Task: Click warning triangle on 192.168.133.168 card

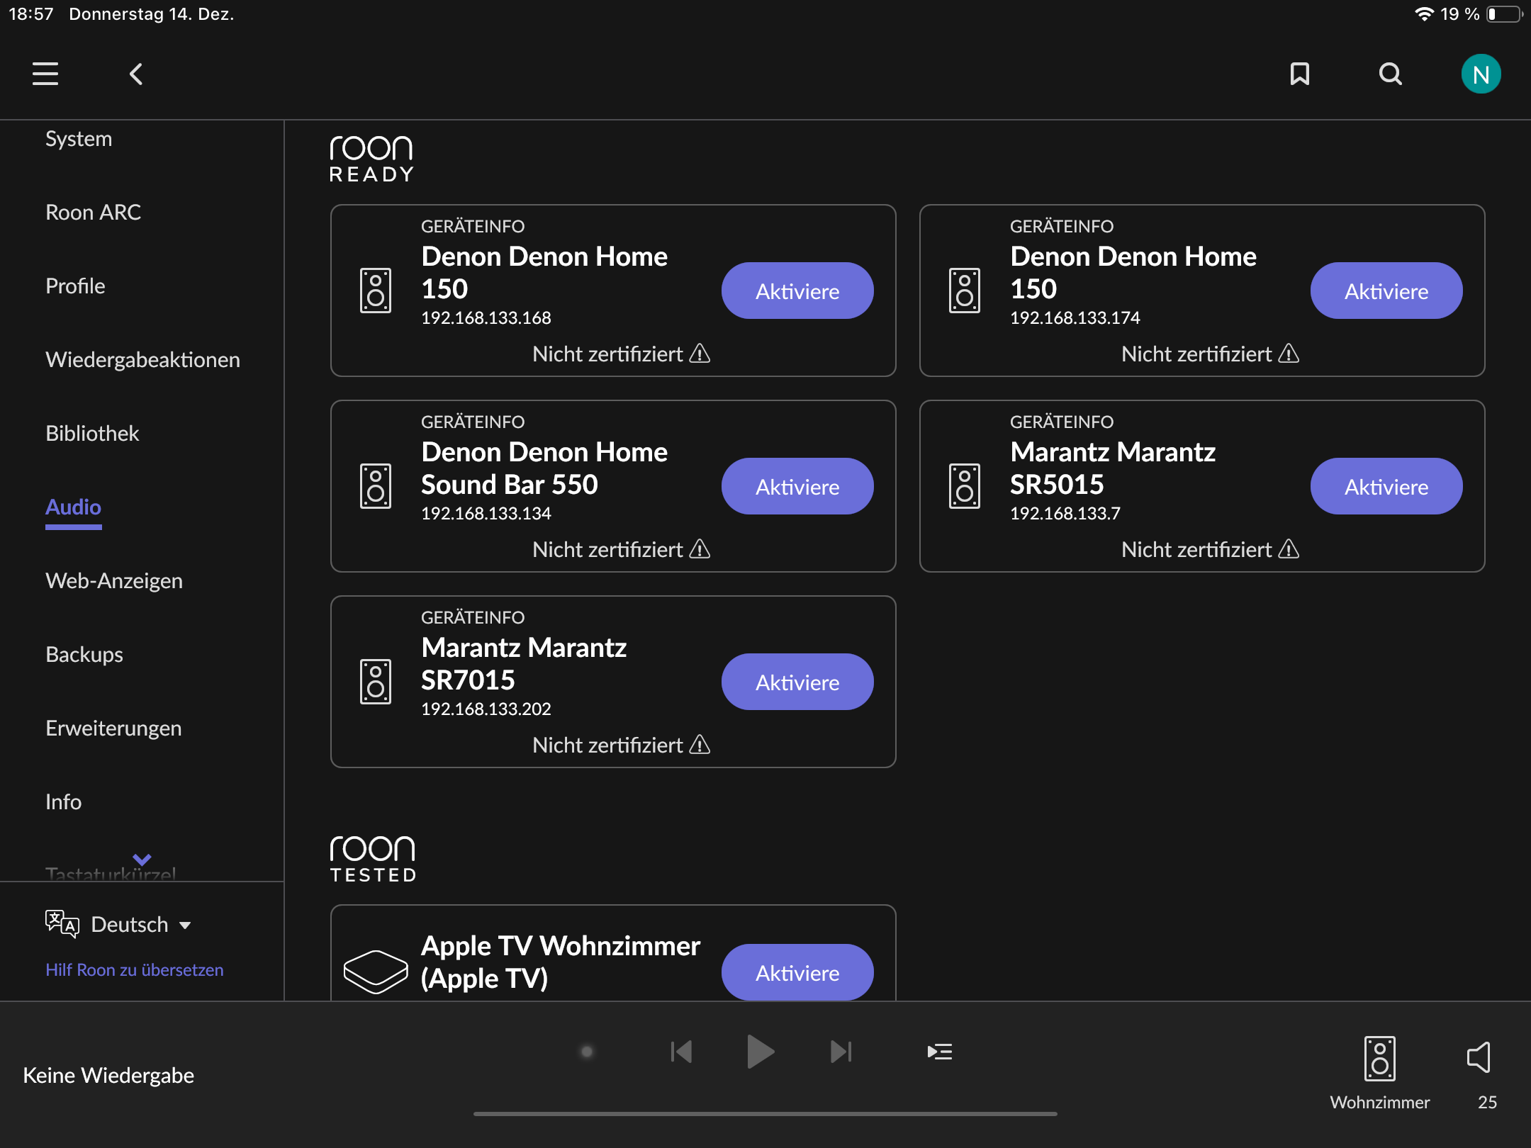Action: [x=700, y=353]
